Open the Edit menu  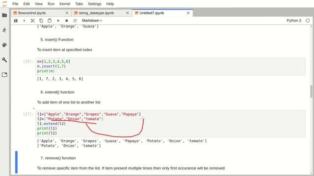tap(26, 4)
